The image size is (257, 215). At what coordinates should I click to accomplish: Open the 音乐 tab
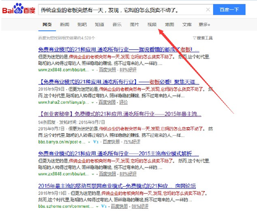pos(117,24)
